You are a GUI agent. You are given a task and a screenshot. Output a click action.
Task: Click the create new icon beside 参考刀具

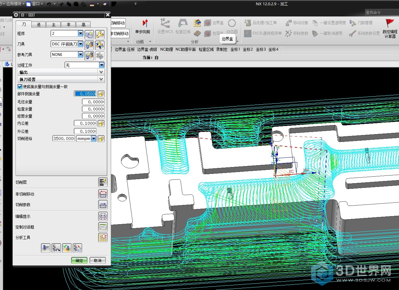(x=89, y=56)
